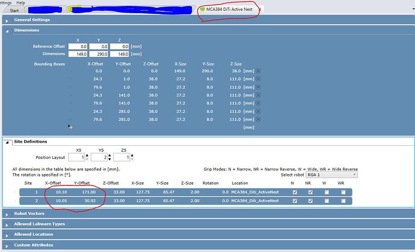Decrease the XS position layout value
This screenshot has width=415, height=252.
pyautogui.click(x=87, y=159)
